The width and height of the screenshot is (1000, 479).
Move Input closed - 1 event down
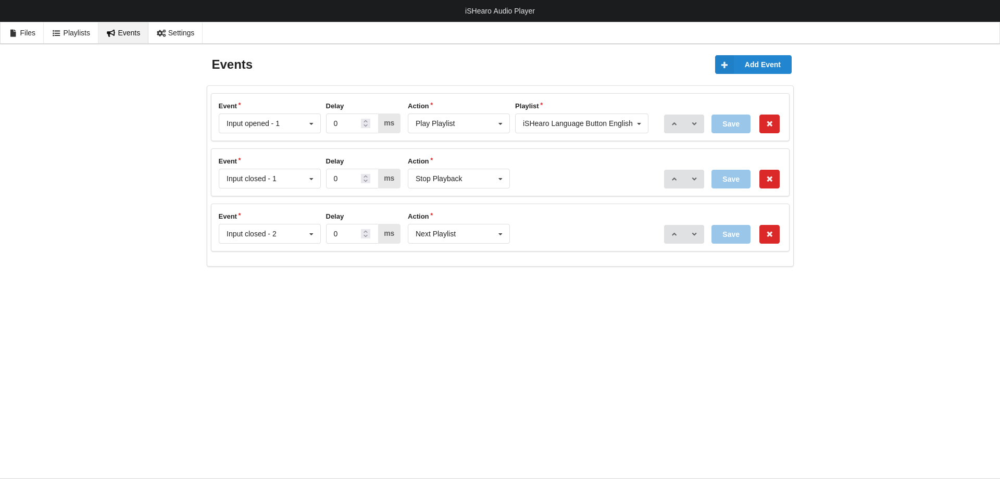[694, 179]
